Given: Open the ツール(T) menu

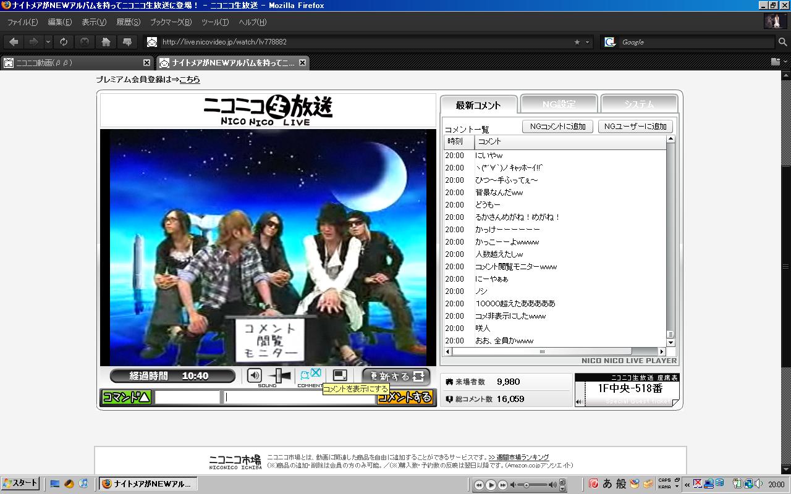Looking at the screenshot, I should tap(215, 22).
